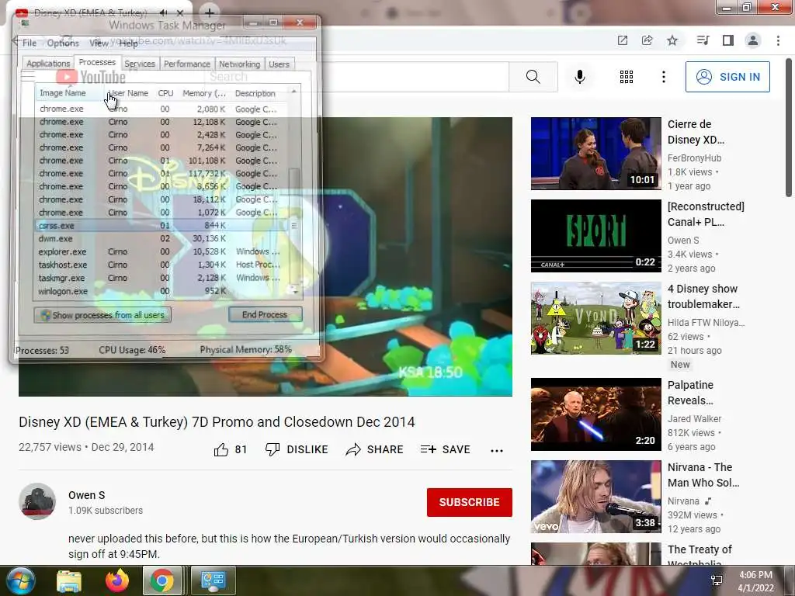This screenshot has width=795, height=596.
Task: Bookmark page with the star icon
Action: click(672, 40)
